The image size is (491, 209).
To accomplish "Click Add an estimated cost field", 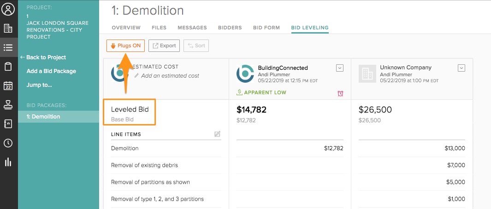I will (x=170, y=76).
